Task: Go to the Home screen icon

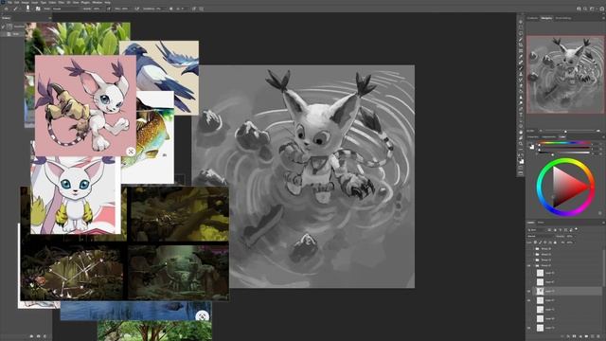Action: [x=6, y=9]
